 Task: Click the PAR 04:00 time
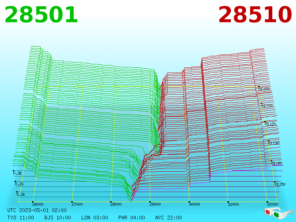(x=132, y=218)
